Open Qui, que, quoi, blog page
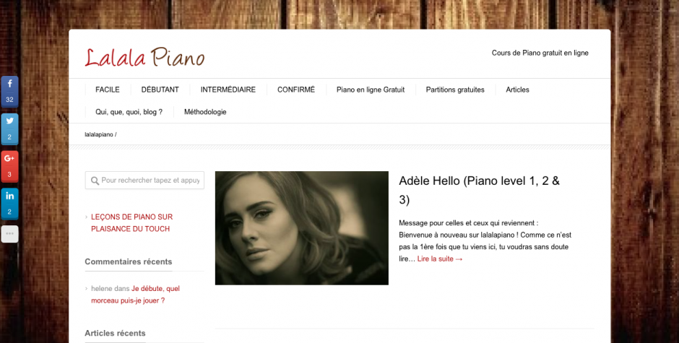This screenshot has width=679, height=343. pos(129,112)
